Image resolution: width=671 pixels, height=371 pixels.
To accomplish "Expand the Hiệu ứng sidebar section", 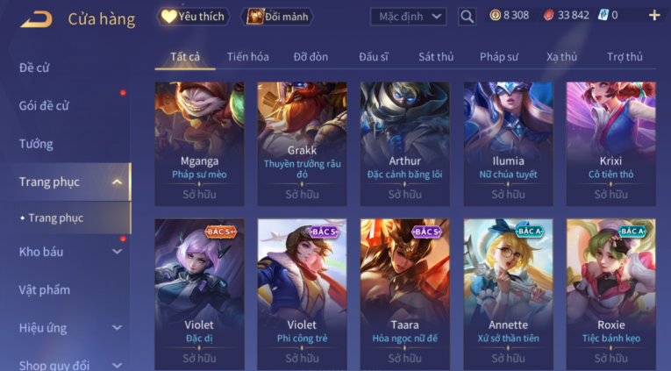I will (x=117, y=328).
